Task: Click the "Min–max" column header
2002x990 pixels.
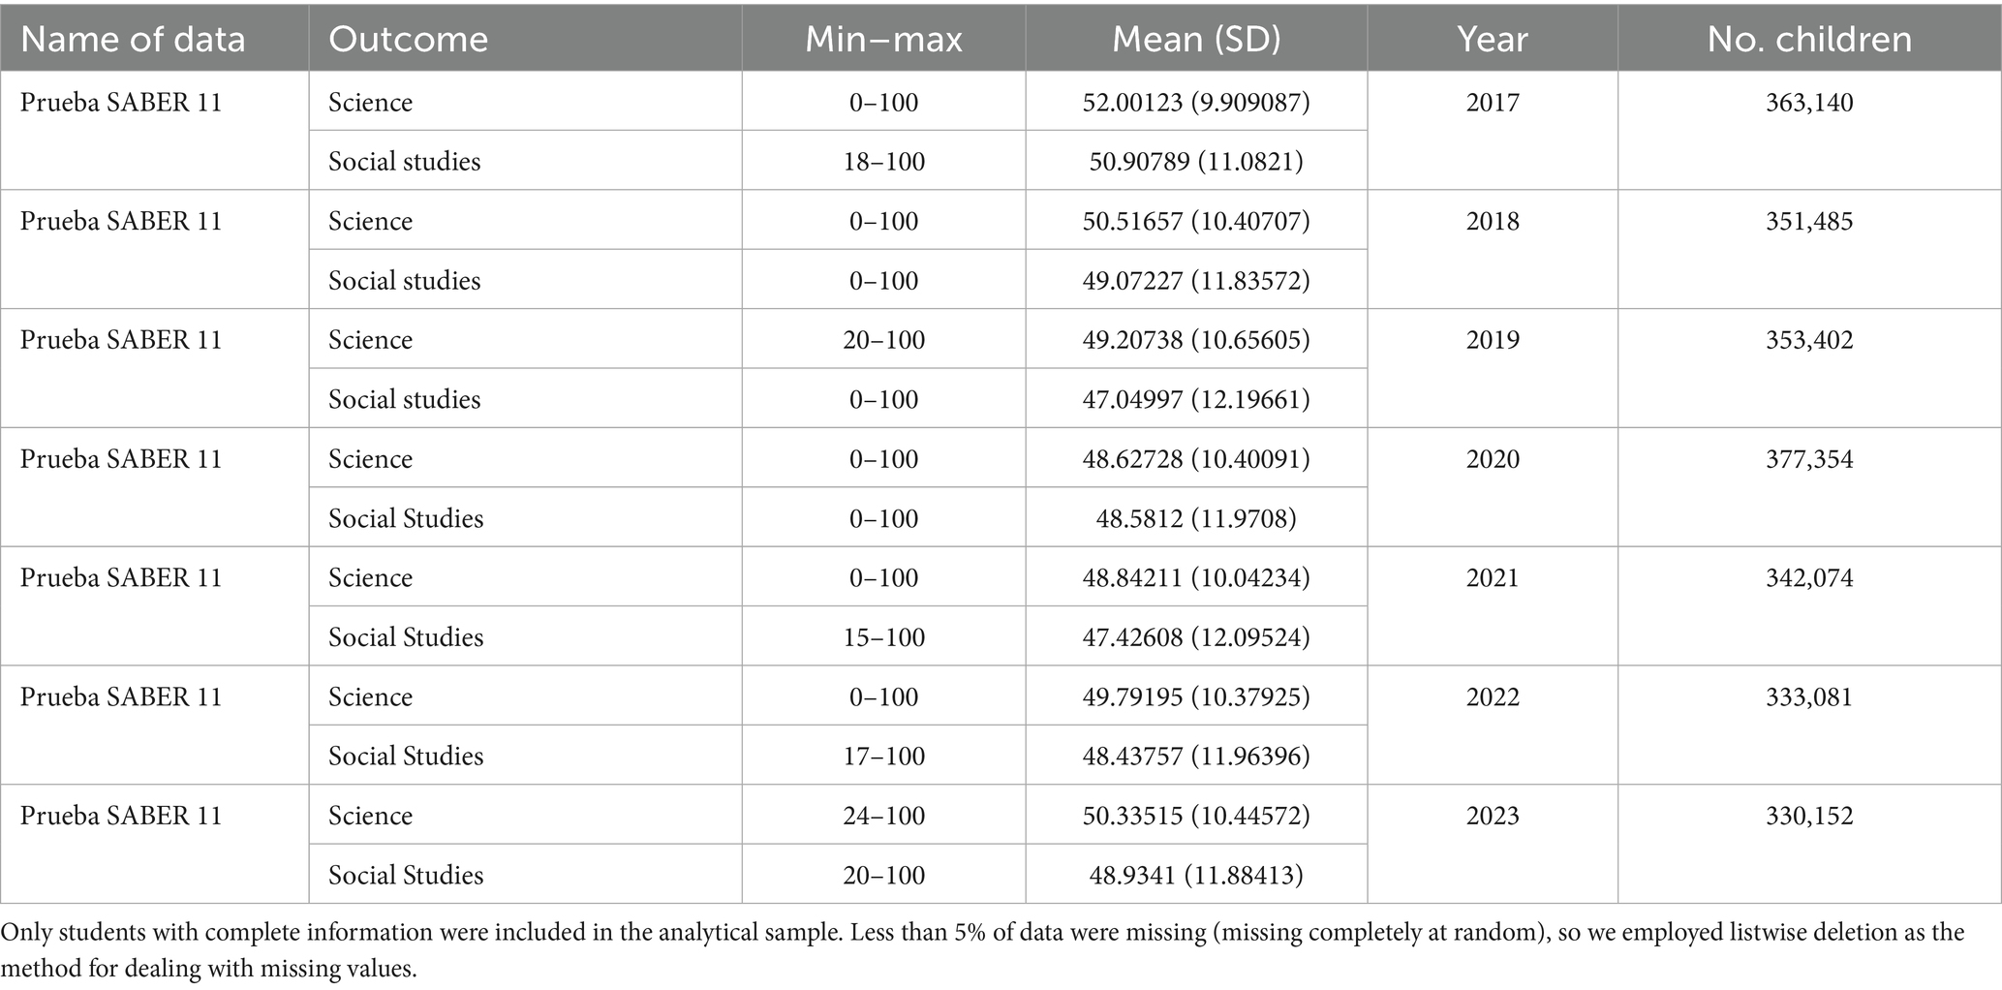Action: tap(883, 40)
